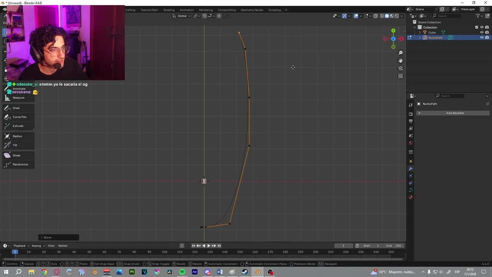This screenshot has width=492, height=277.
Task: Open the Keying dropdown
Action: point(38,246)
